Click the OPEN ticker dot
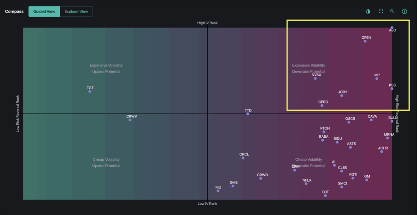This screenshot has height=215, width=417. pyautogui.click(x=365, y=41)
